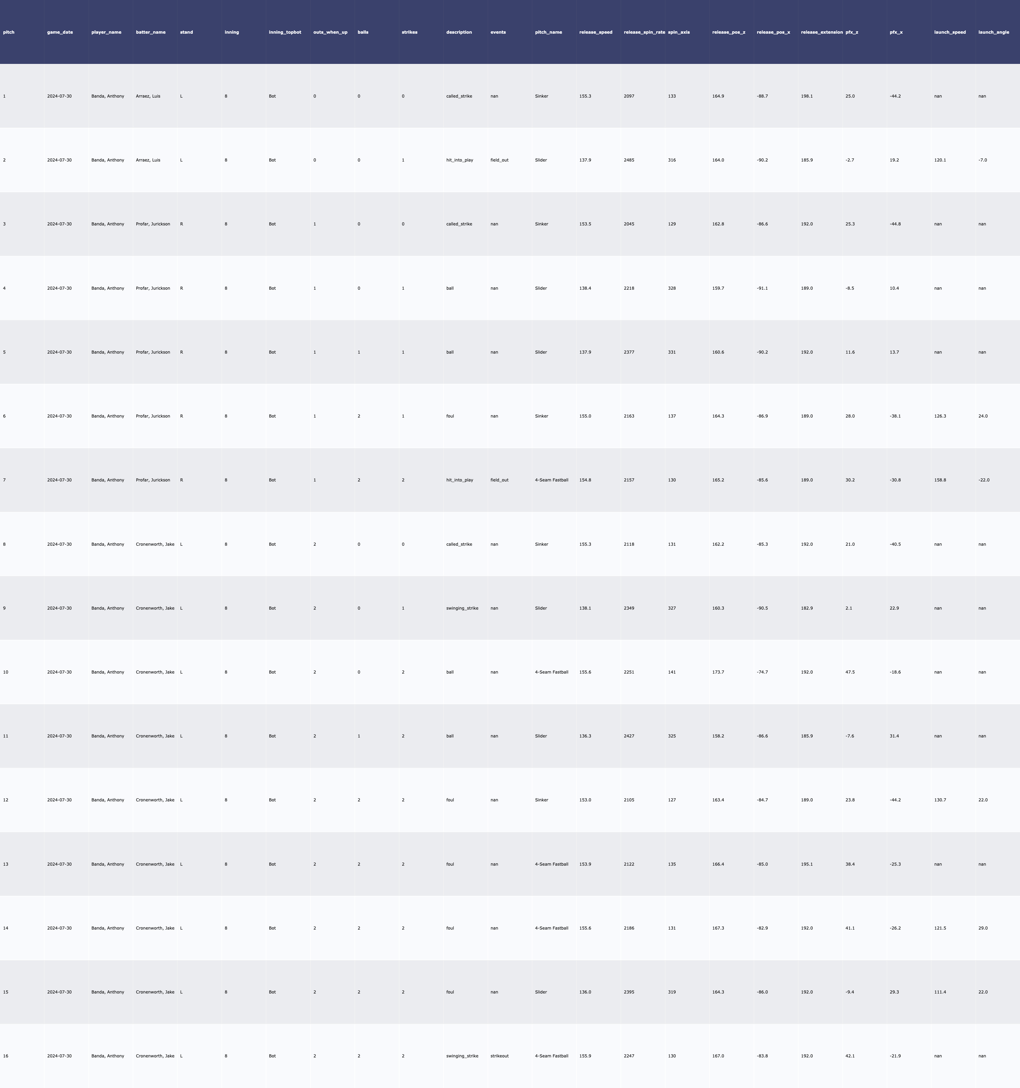Click the pitch number 12 cell

coord(5,800)
